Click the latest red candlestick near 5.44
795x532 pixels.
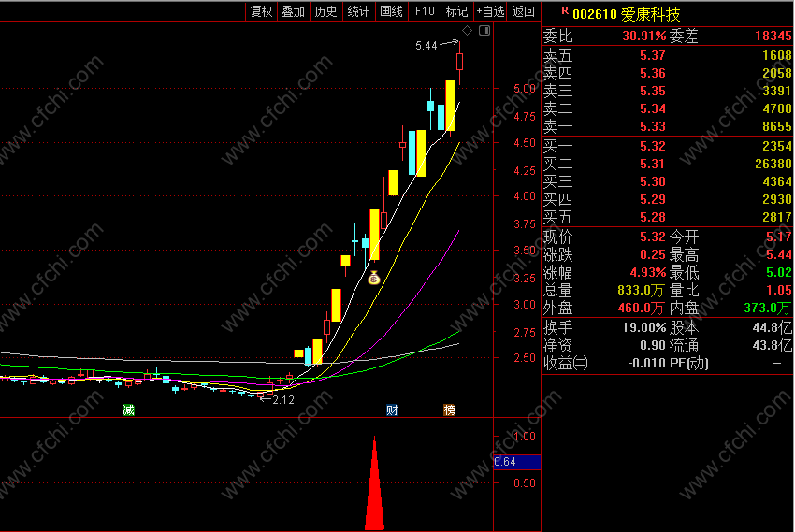click(459, 62)
